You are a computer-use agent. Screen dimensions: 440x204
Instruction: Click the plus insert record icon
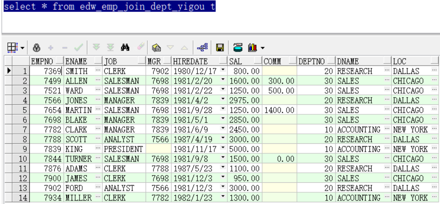[x=50, y=48]
